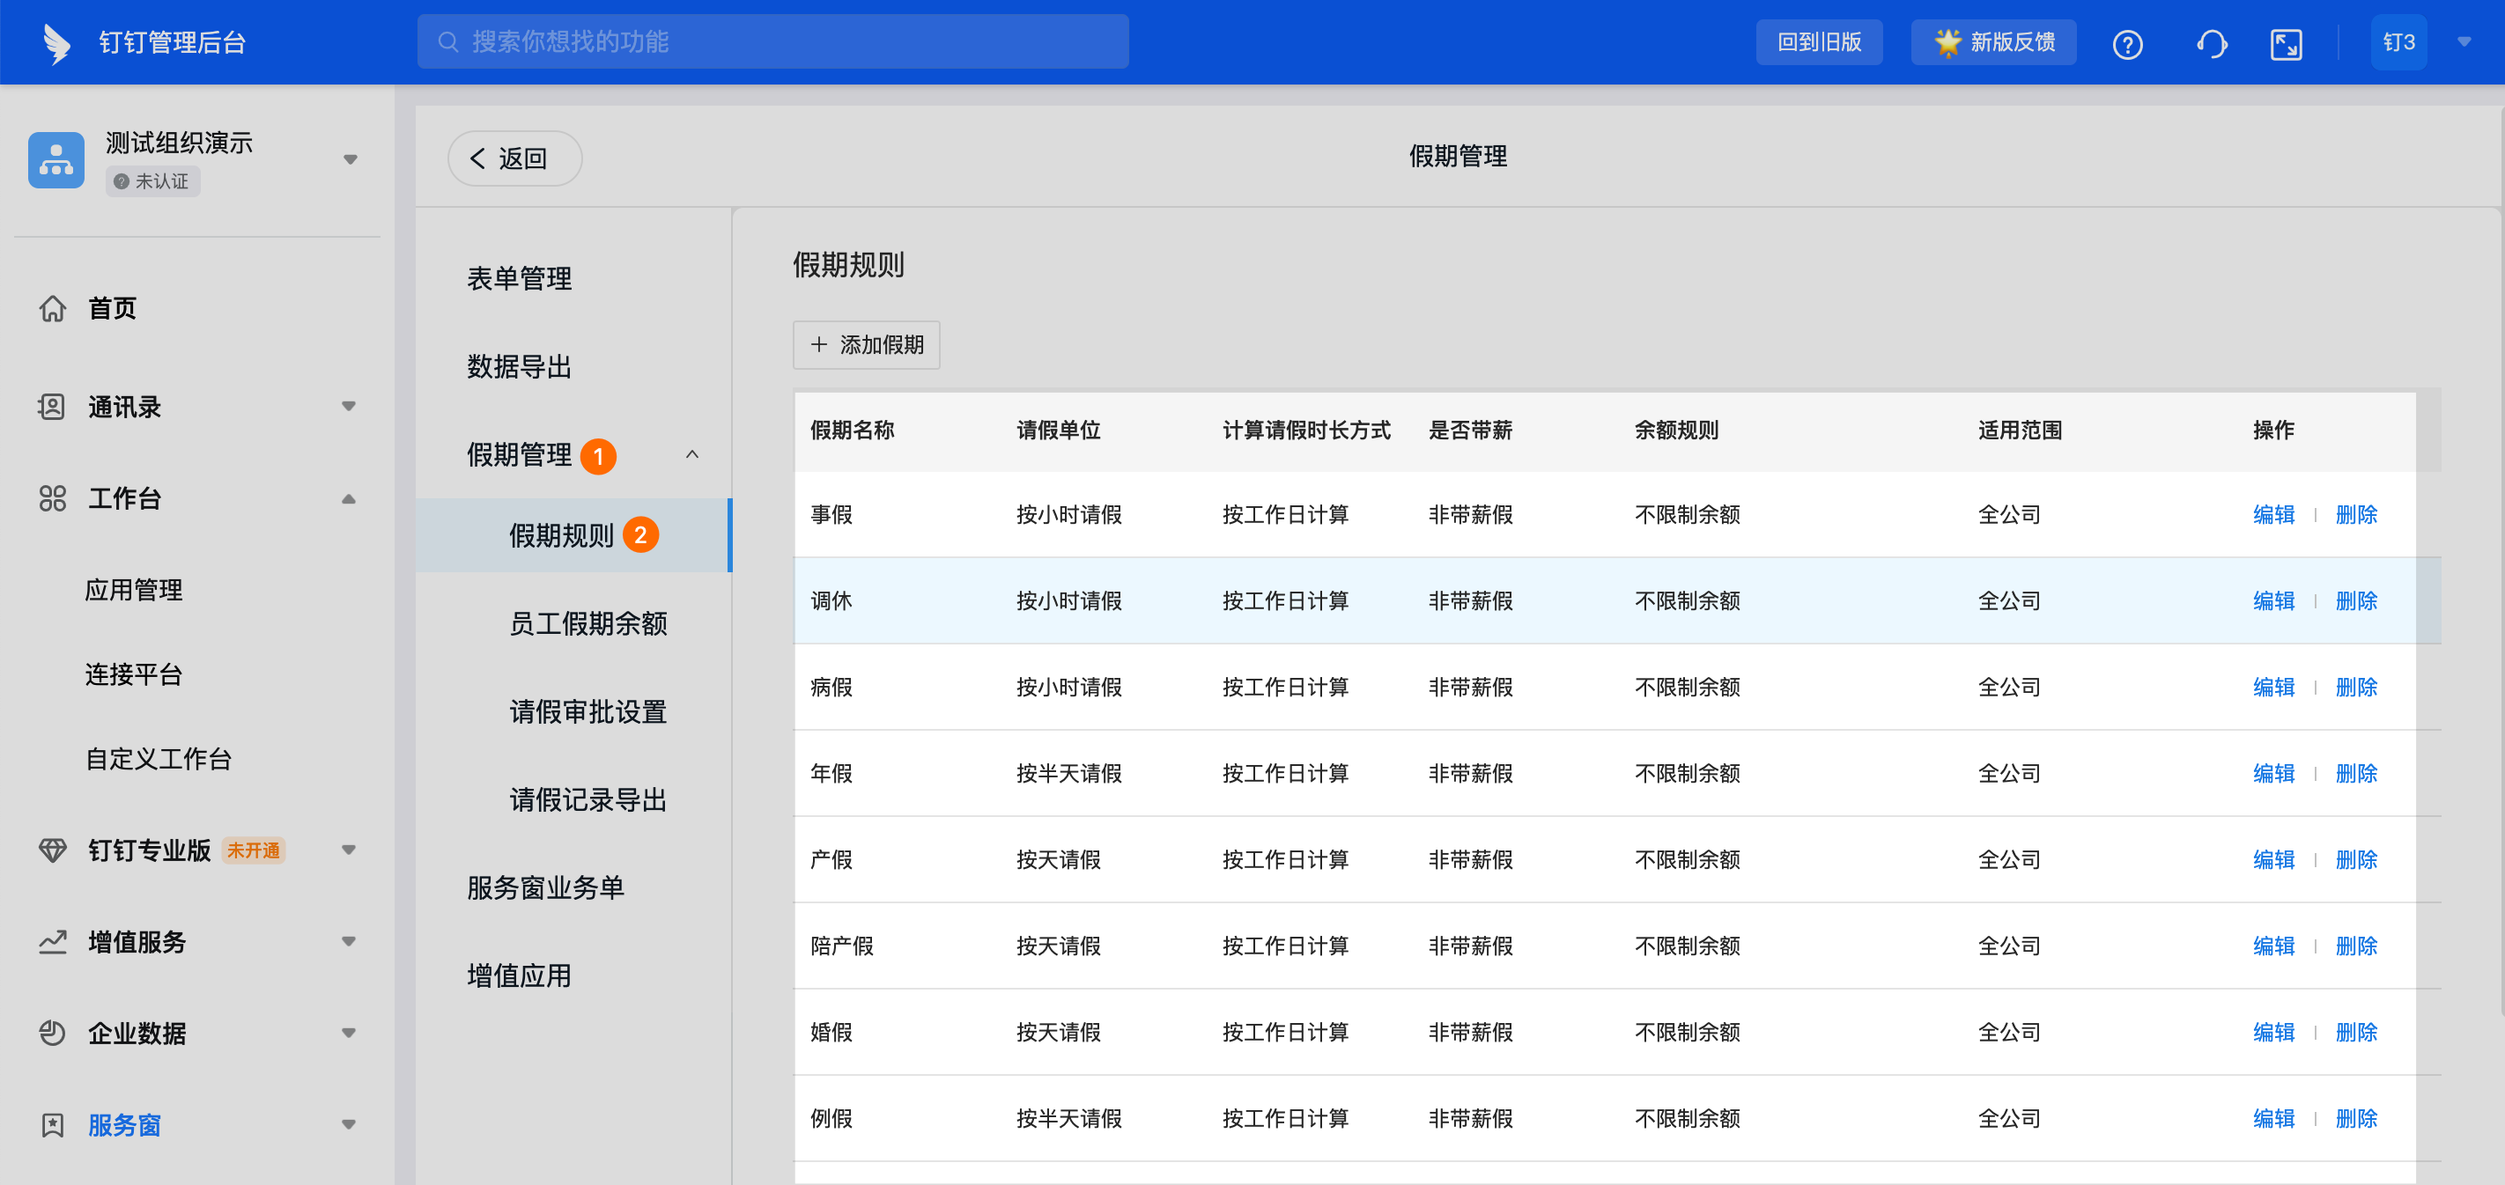Edit the 调休 leave rule
Screen dimensions: 2505x1185
2272,600
